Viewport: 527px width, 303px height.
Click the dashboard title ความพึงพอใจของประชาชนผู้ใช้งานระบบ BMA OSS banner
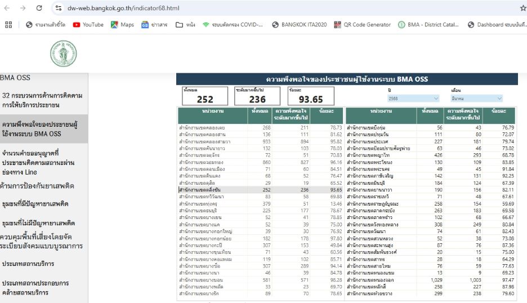[347, 79]
